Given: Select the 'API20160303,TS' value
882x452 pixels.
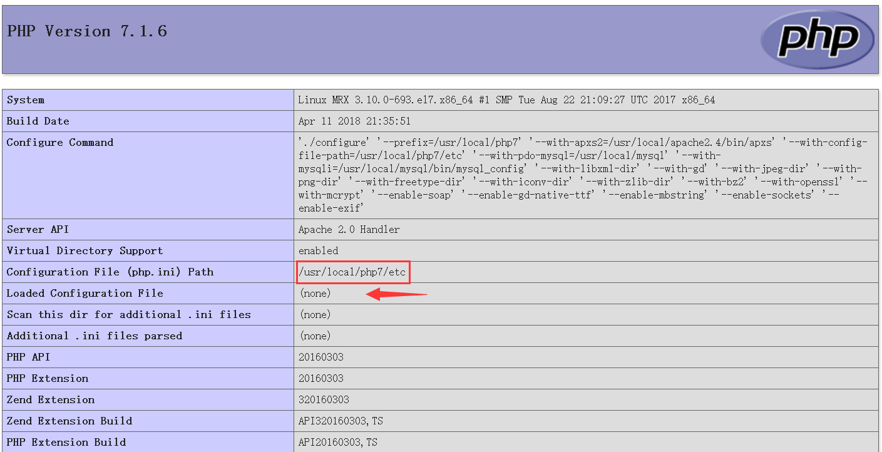Looking at the screenshot, I should click(338, 443).
